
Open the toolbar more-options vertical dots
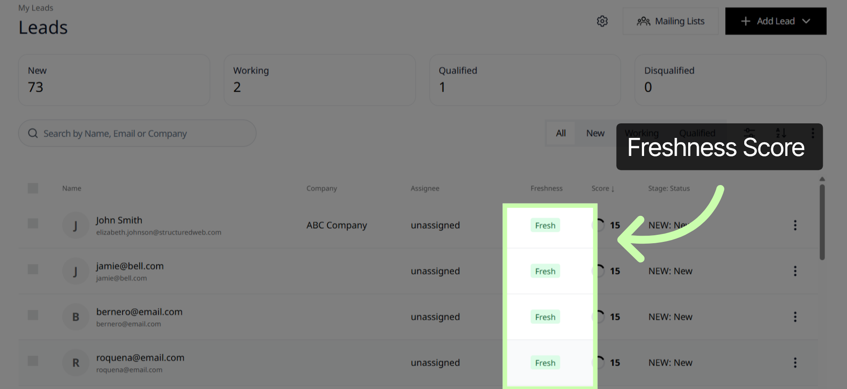[813, 133]
